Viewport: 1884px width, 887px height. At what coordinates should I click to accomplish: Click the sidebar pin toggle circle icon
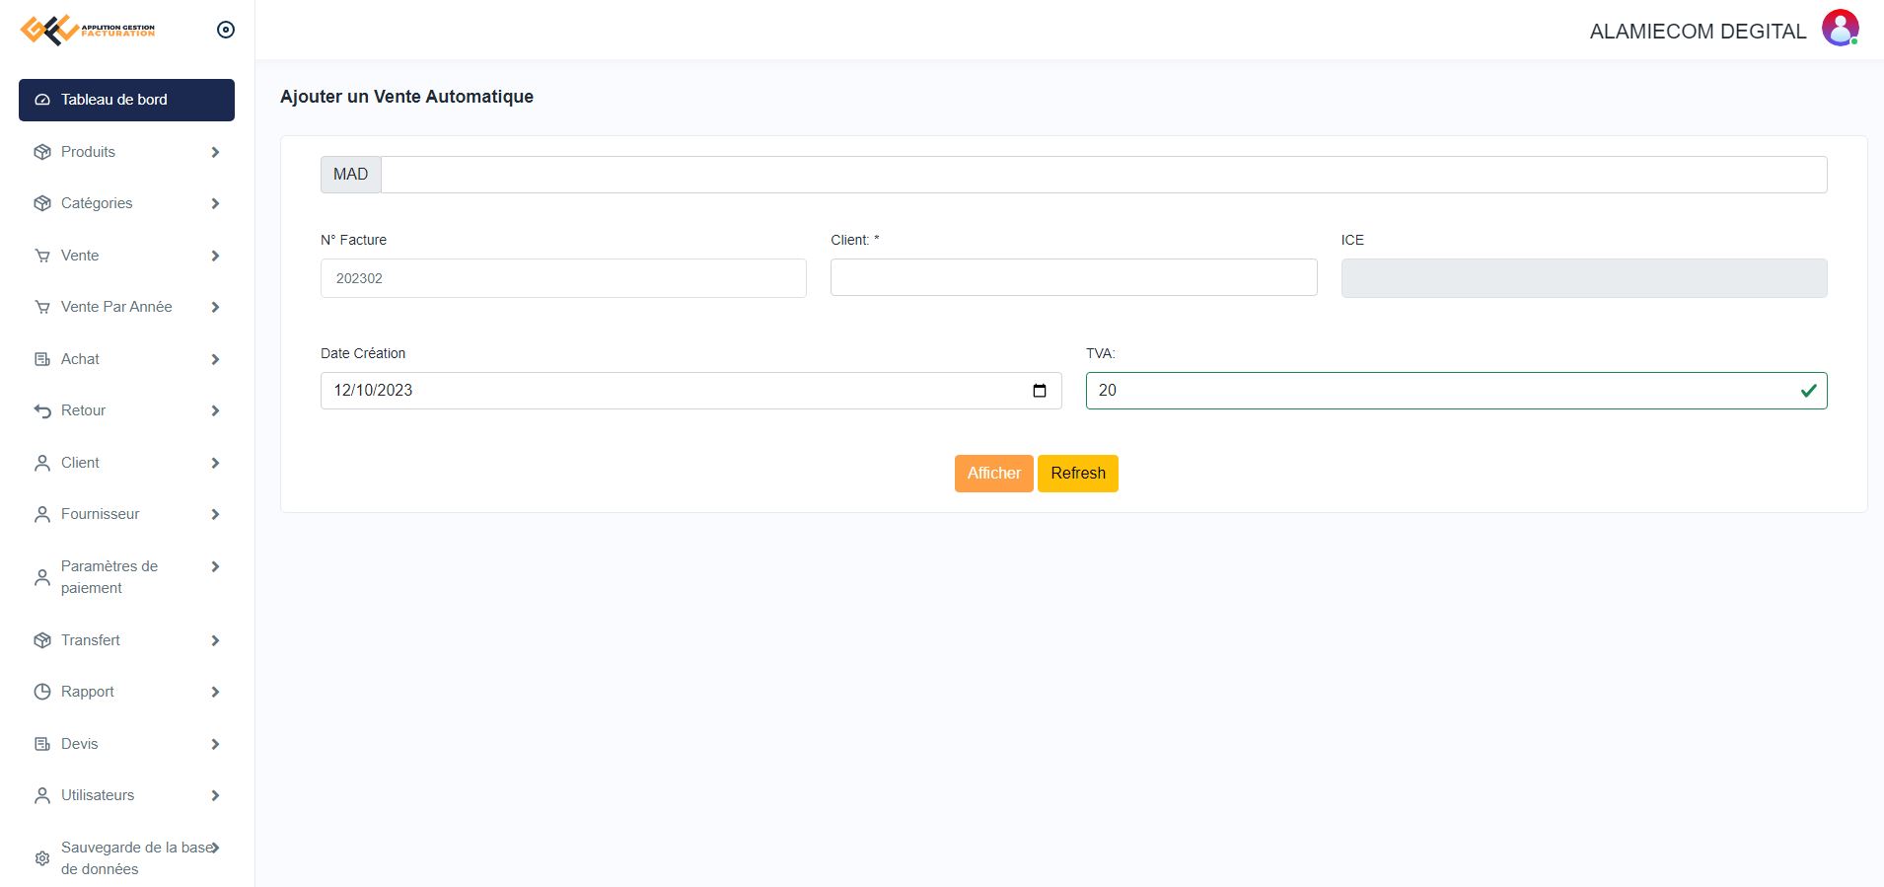tap(226, 30)
